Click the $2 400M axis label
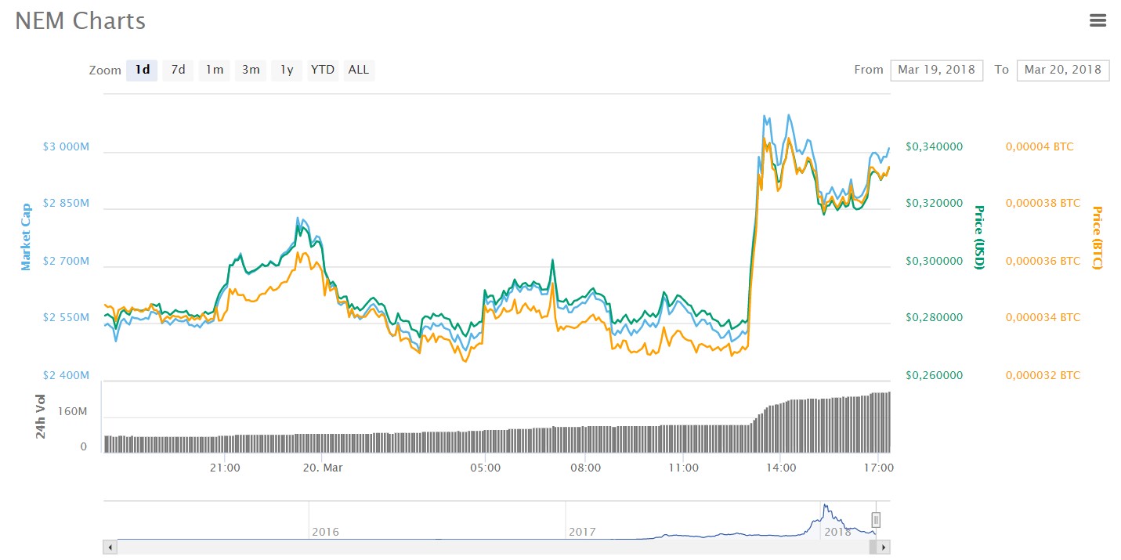1121x560 pixels. coord(67,375)
